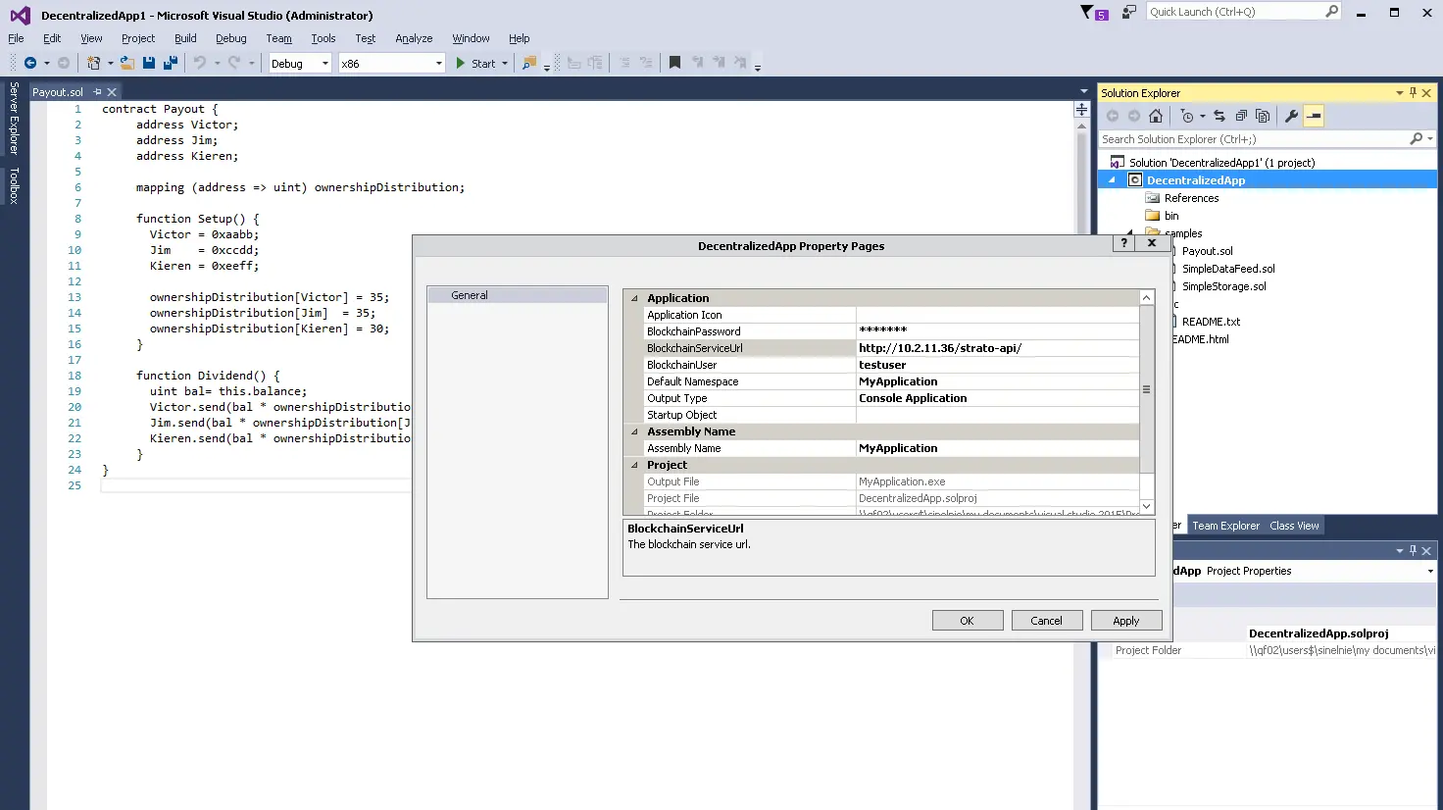This screenshot has width=1443, height=810.
Task: Collapse the Application category in property grid
Action: coord(634,298)
